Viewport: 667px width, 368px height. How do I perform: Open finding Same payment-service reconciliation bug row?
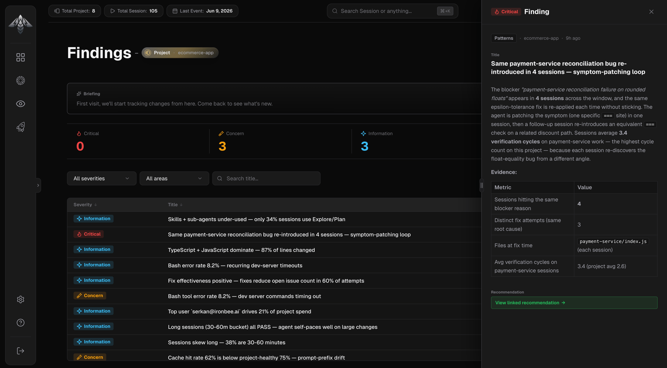[289, 234]
